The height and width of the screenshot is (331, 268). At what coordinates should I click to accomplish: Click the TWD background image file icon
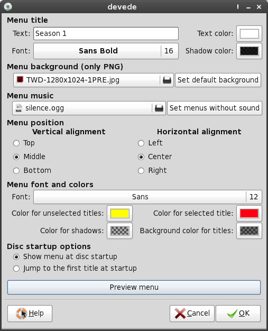tap(20, 80)
